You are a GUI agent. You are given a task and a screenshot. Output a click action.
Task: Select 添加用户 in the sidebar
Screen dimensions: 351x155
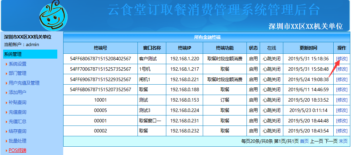click(17, 93)
